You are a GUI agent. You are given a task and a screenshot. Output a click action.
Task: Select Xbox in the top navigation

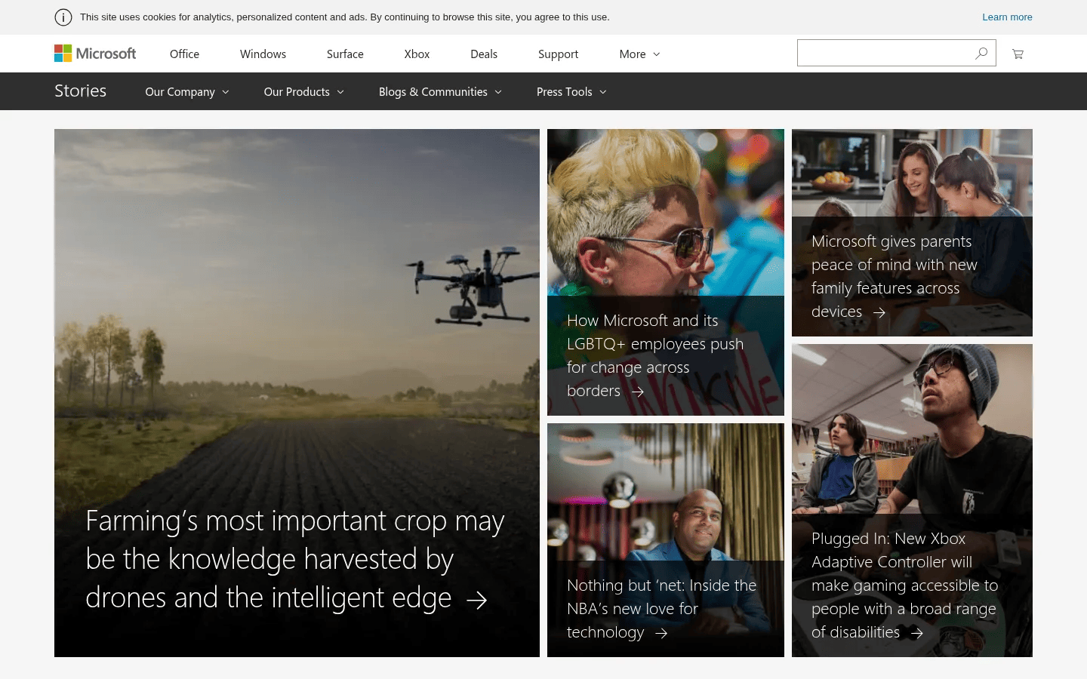[x=417, y=54]
